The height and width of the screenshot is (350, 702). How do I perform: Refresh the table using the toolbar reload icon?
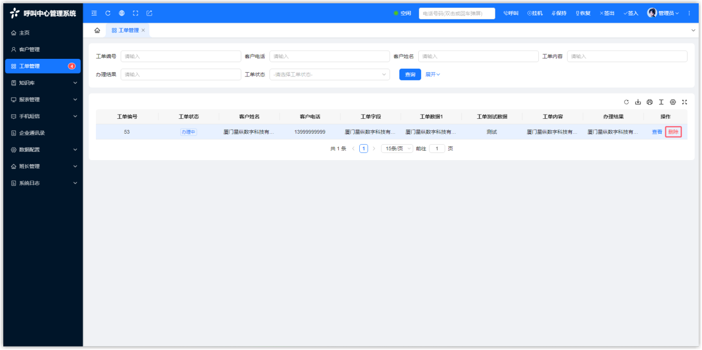click(627, 102)
